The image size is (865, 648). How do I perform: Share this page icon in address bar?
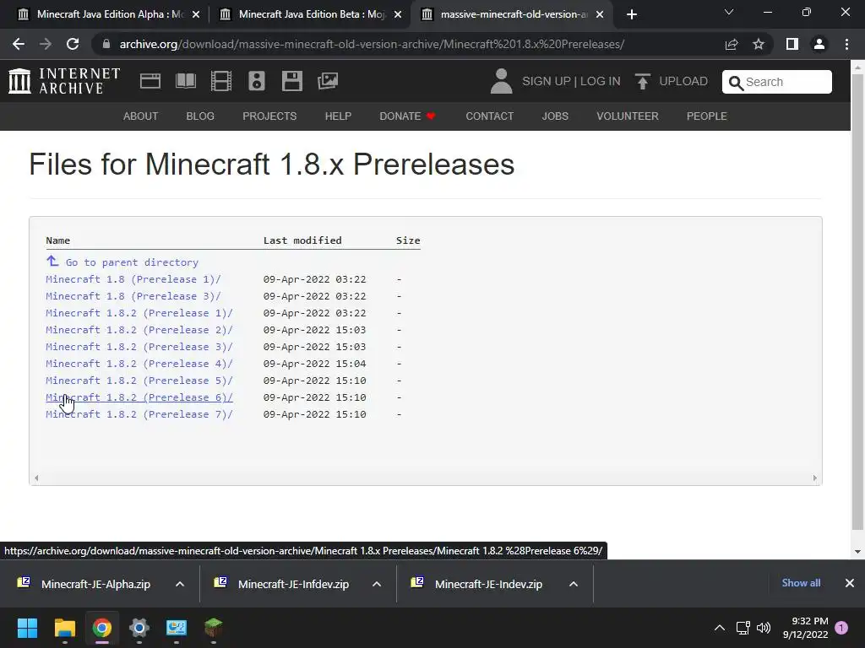(x=732, y=44)
